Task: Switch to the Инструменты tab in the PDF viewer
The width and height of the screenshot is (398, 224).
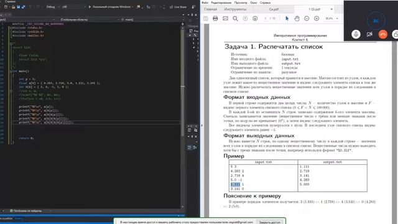Action: (x=235, y=9)
